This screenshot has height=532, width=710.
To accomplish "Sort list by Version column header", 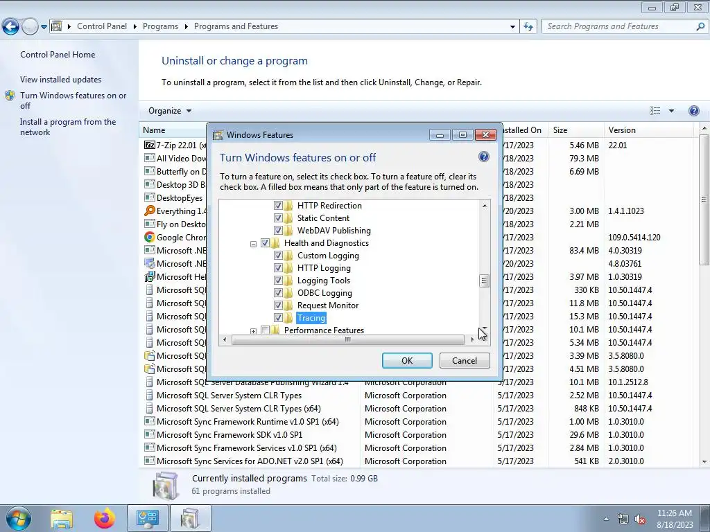I will [x=648, y=130].
